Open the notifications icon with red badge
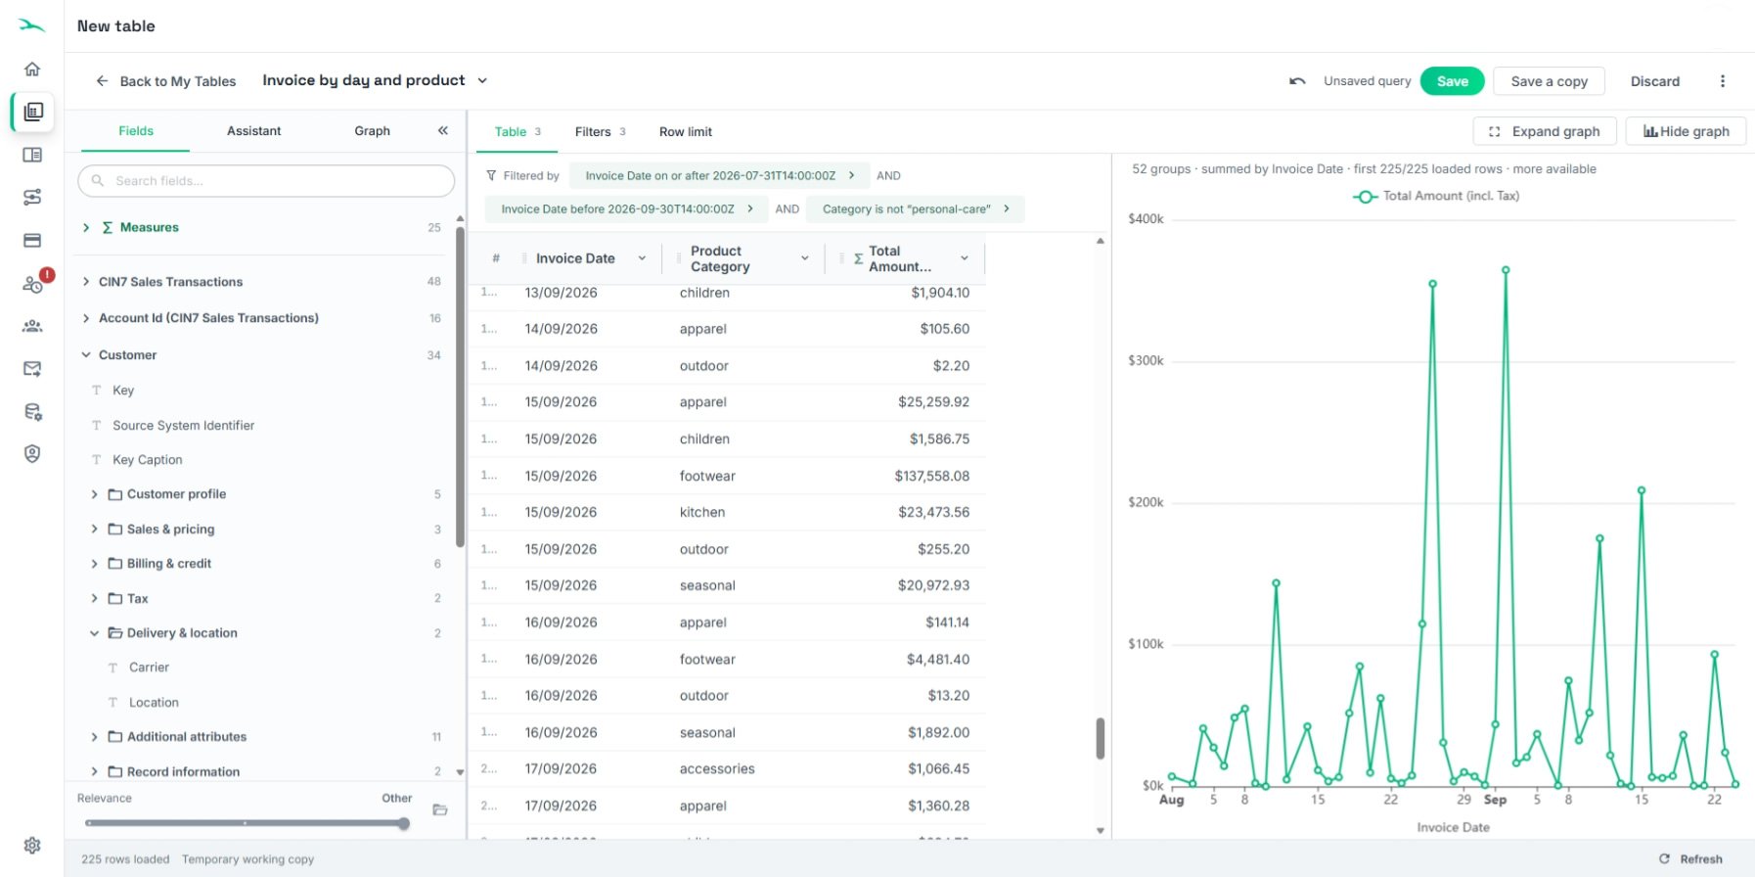Image resolution: width=1755 pixels, height=877 pixels. pyautogui.click(x=34, y=283)
